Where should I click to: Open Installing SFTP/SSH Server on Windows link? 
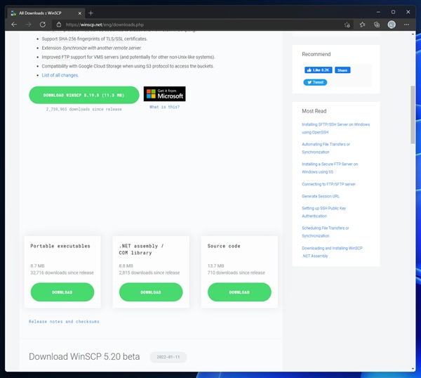[335, 129]
